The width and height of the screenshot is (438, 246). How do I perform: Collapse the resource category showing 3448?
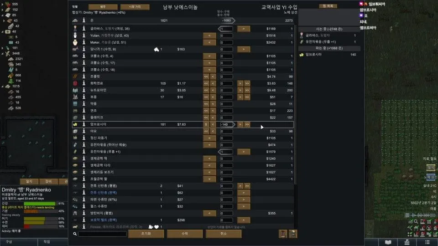(3, 53)
